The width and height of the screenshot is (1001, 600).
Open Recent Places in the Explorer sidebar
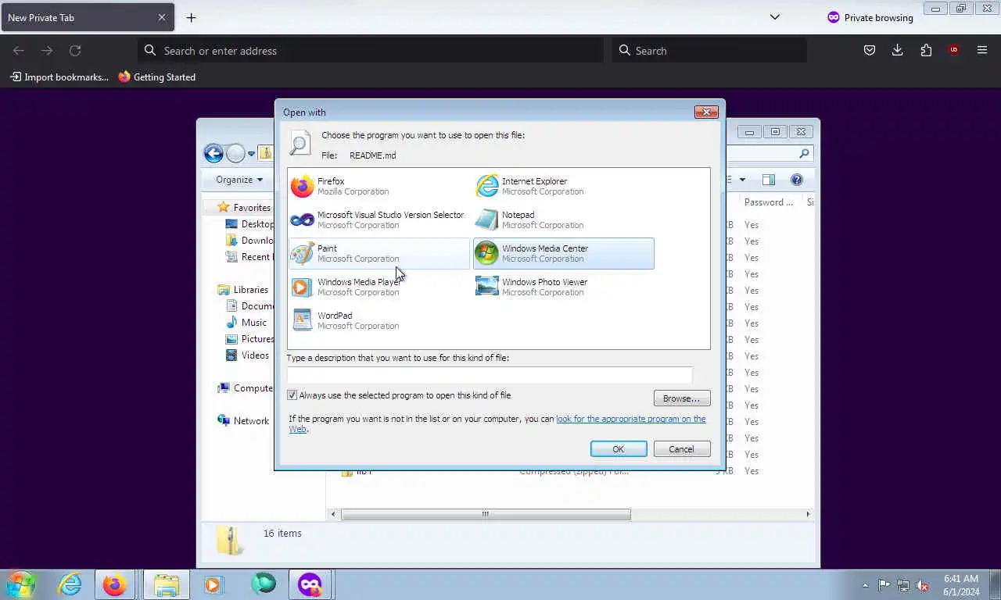pos(248,256)
